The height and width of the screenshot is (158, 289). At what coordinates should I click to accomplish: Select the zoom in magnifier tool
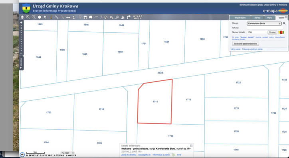[28, 17]
